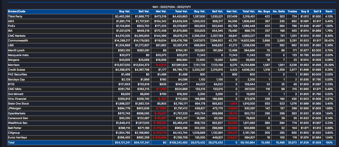
Task: Select the CMC Mkts broker name
Action: coord(14,89)
